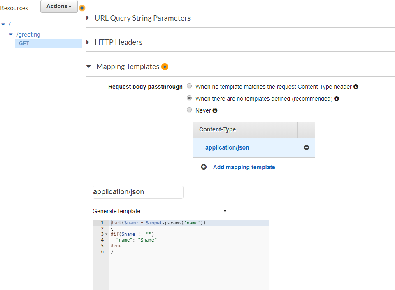The image size is (395, 290).
Task: Click the remove icon beside application/json
Action: [x=307, y=147]
